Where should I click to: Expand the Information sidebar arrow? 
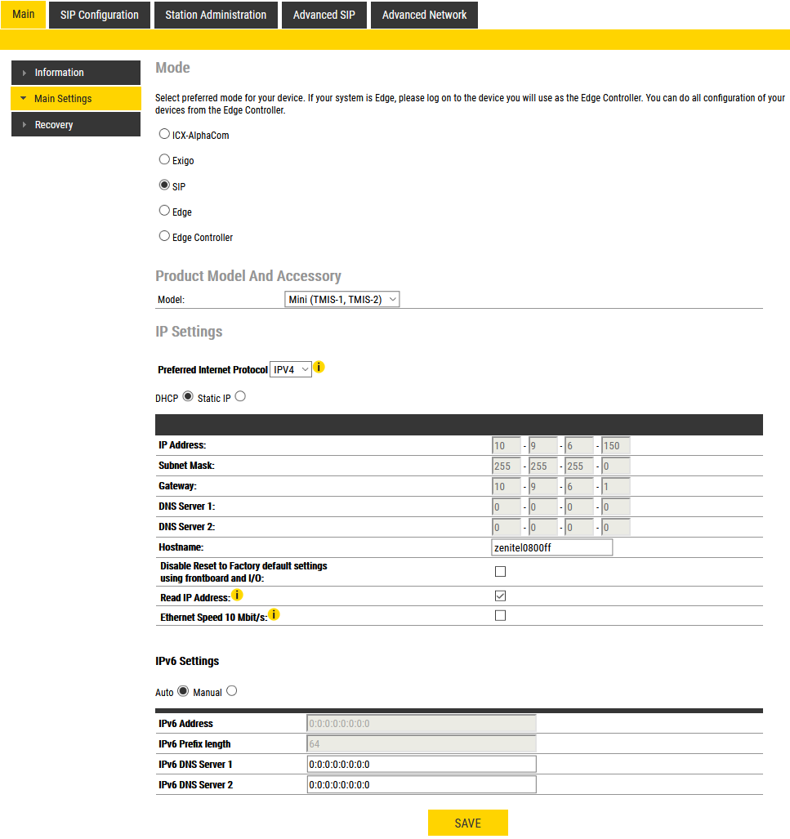tap(25, 73)
